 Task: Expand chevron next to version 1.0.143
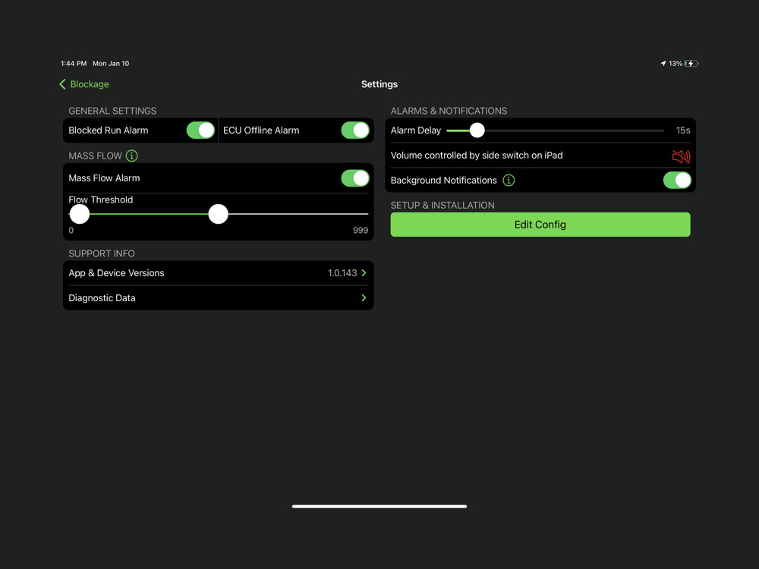(x=364, y=273)
